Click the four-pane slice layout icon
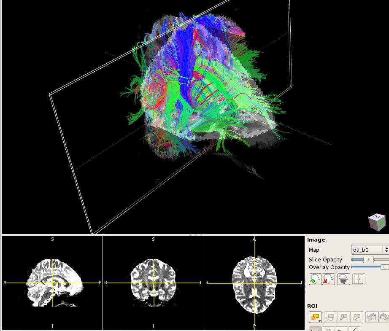 point(359,279)
